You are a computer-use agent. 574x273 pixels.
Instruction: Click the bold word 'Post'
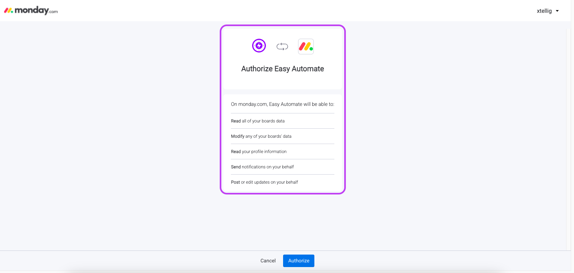click(236, 182)
